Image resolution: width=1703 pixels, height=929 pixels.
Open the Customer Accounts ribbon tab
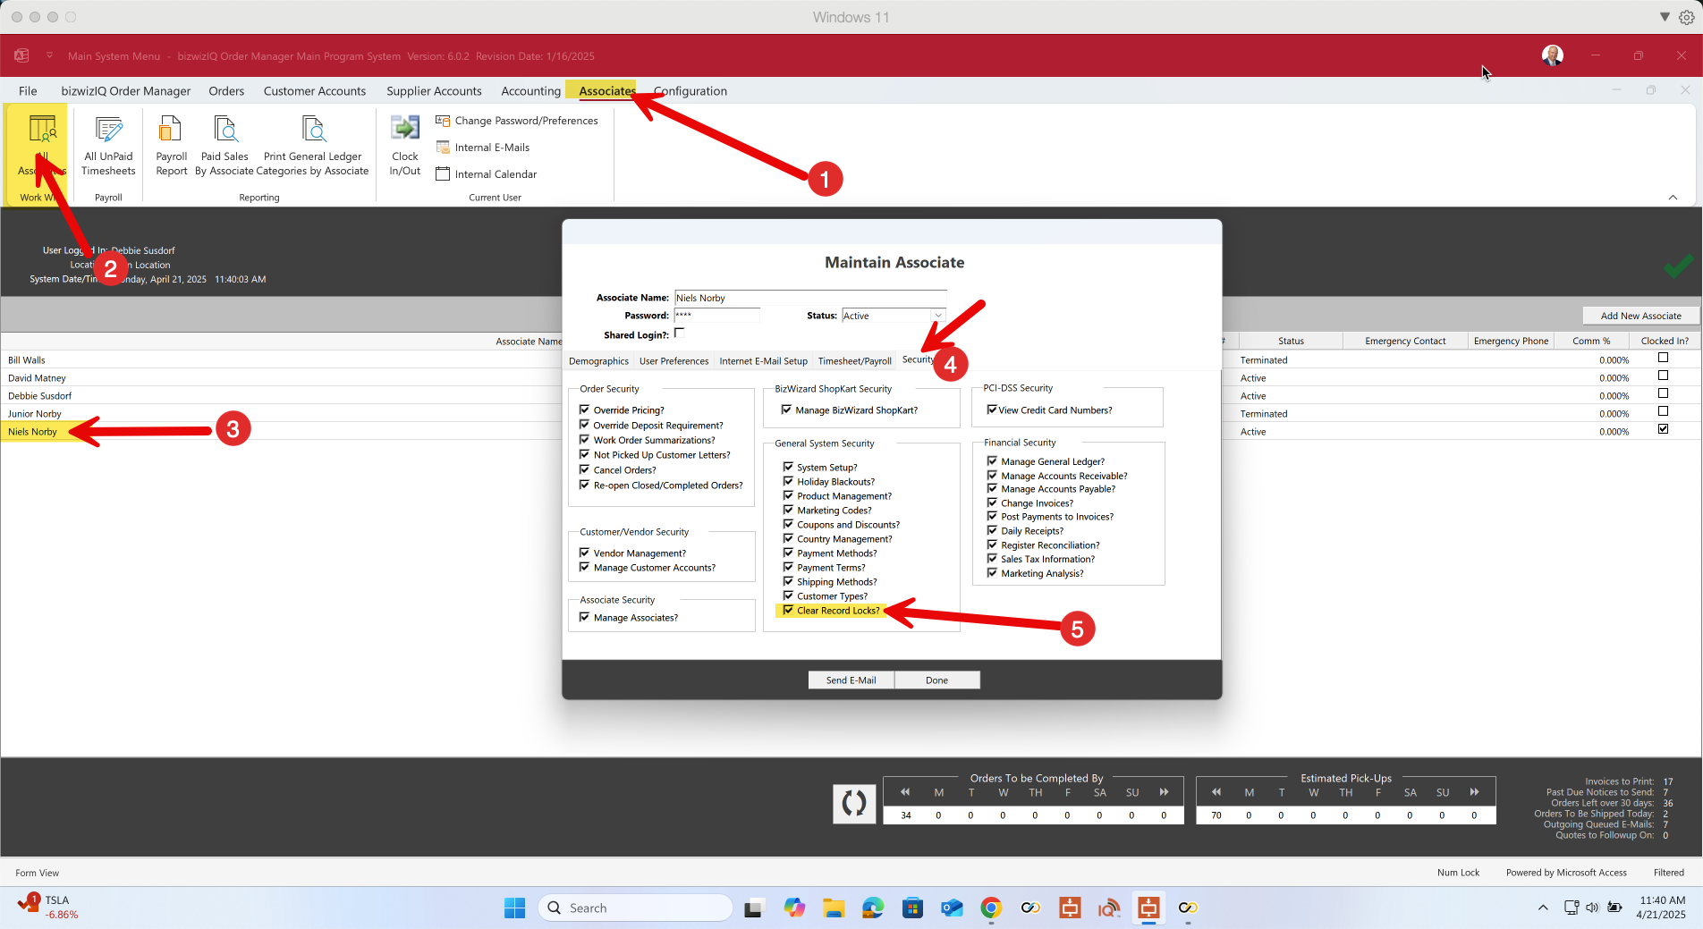tap(315, 91)
